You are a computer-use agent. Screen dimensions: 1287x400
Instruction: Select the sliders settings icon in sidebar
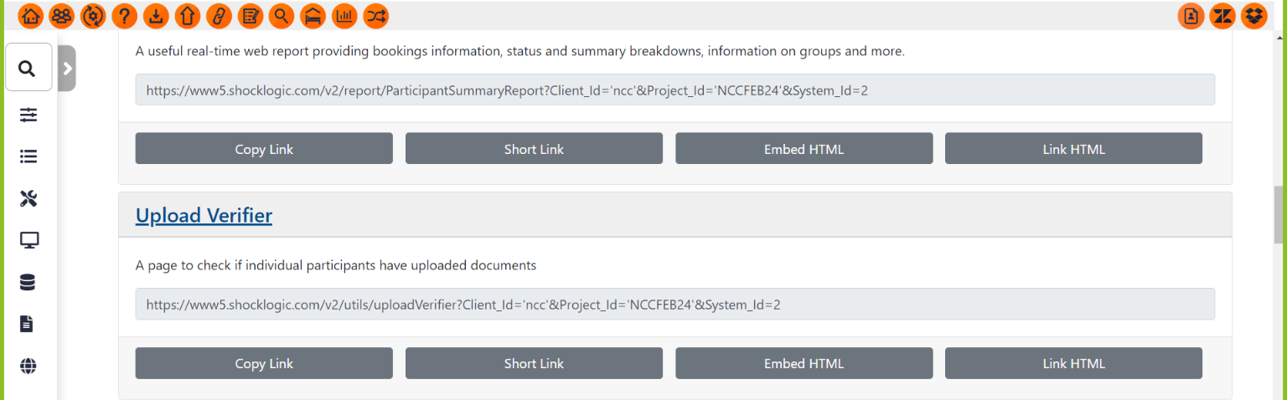(x=28, y=115)
